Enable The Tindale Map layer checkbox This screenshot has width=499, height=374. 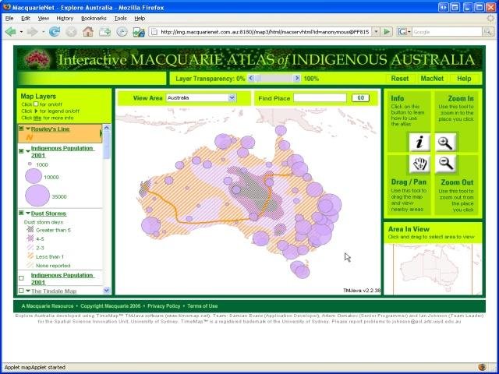pyautogui.click(x=21, y=291)
